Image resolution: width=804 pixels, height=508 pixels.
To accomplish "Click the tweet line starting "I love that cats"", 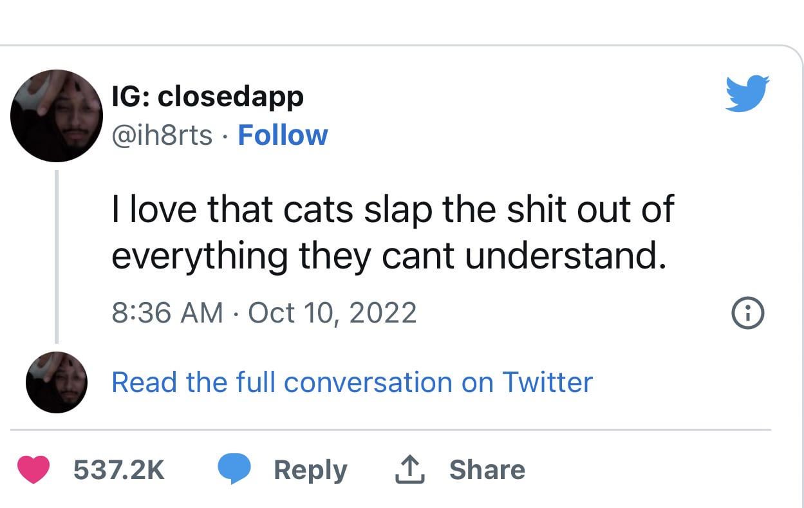I will click(392, 209).
